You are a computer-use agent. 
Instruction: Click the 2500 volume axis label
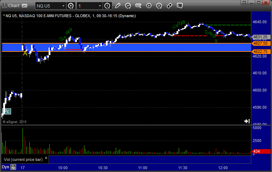257,141
